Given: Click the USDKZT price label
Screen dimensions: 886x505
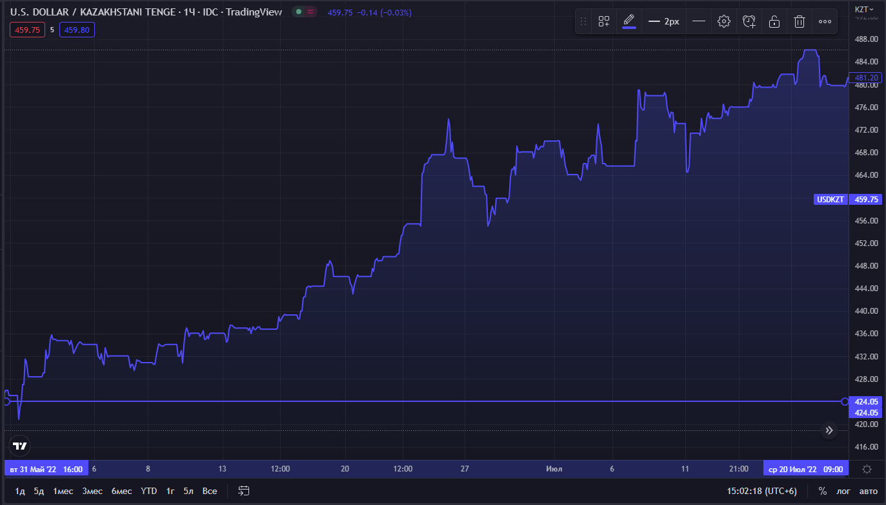Looking at the screenshot, I should point(830,199).
